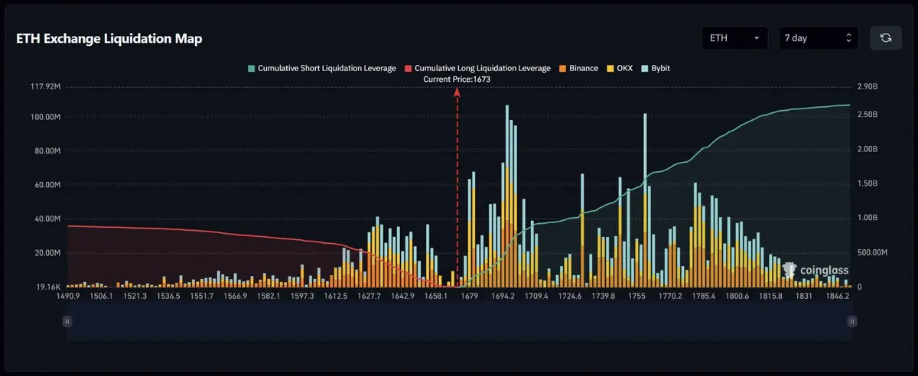Click the 1.50B right axis label
The width and height of the screenshot is (918, 376).
pyautogui.click(x=867, y=184)
